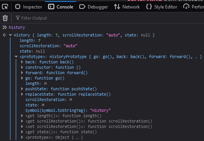Open the Performance tab

click(x=193, y=7)
